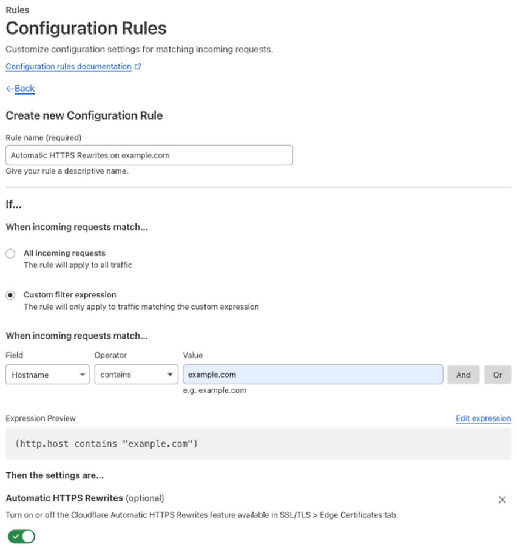Click the external link icon beside documentation link
The width and height of the screenshot is (517, 550).
[137, 66]
